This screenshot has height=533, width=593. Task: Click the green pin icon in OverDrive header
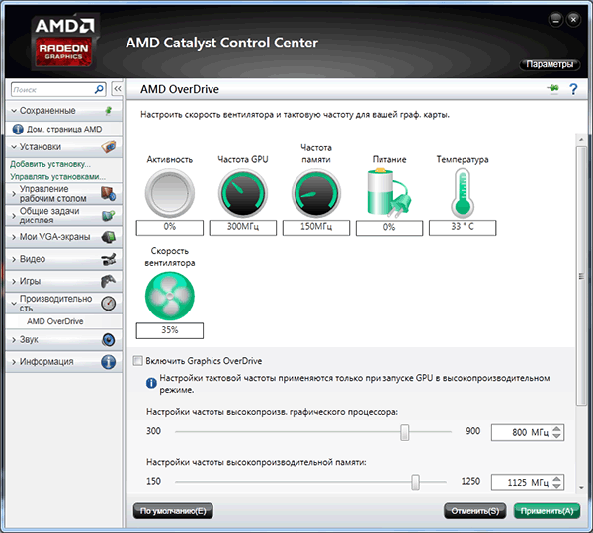[x=552, y=88]
